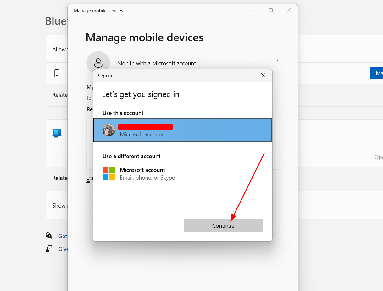Click the Continue button in Sign in dialog
Image resolution: width=383 pixels, height=291 pixels.
(x=223, y=225)
